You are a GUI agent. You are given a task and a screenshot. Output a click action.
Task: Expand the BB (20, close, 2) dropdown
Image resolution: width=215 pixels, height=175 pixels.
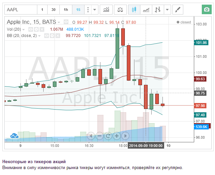(x=39, y=36)
